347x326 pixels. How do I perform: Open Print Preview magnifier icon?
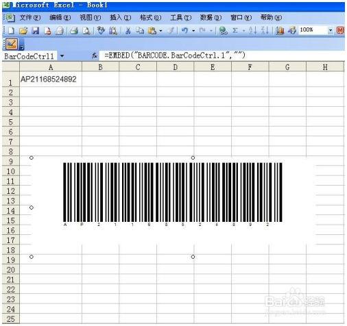(86, 30)
